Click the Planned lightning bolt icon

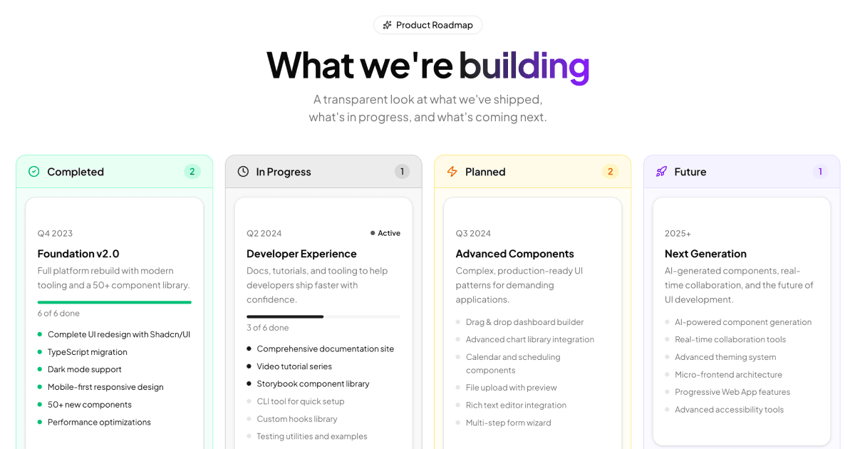452,172
